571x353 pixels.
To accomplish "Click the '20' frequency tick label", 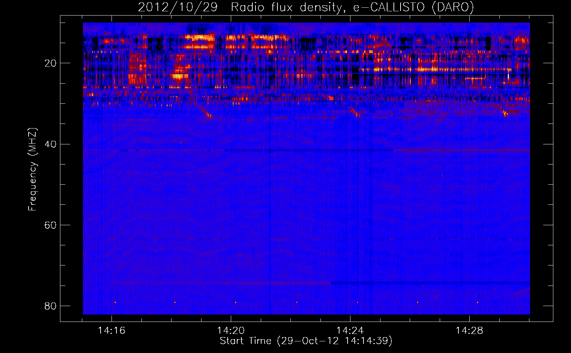I will (x=50, y=63).
